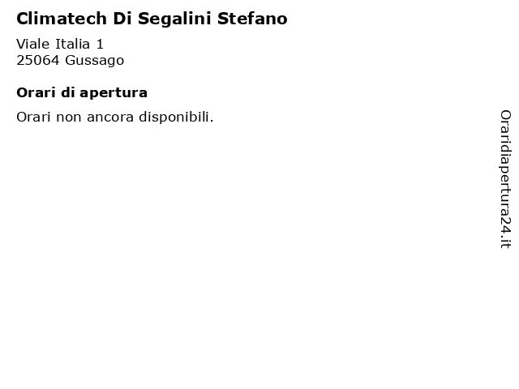This screenshot has width=519, height=389.
Task: Click the bold word Orari in subheading
Action: (x=36, y=92)
